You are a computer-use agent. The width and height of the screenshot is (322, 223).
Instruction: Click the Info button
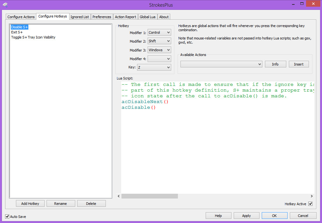[275, 64]
